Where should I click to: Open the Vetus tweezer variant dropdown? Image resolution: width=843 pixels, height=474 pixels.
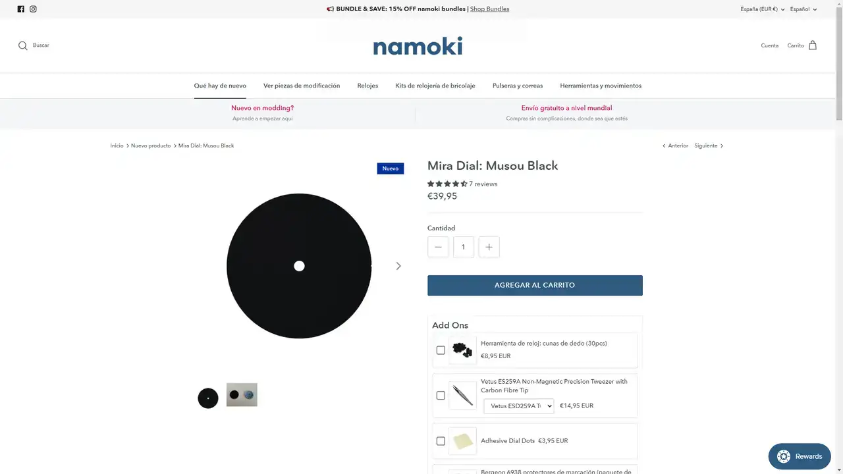pyautogui.click(x=518, y=406)
